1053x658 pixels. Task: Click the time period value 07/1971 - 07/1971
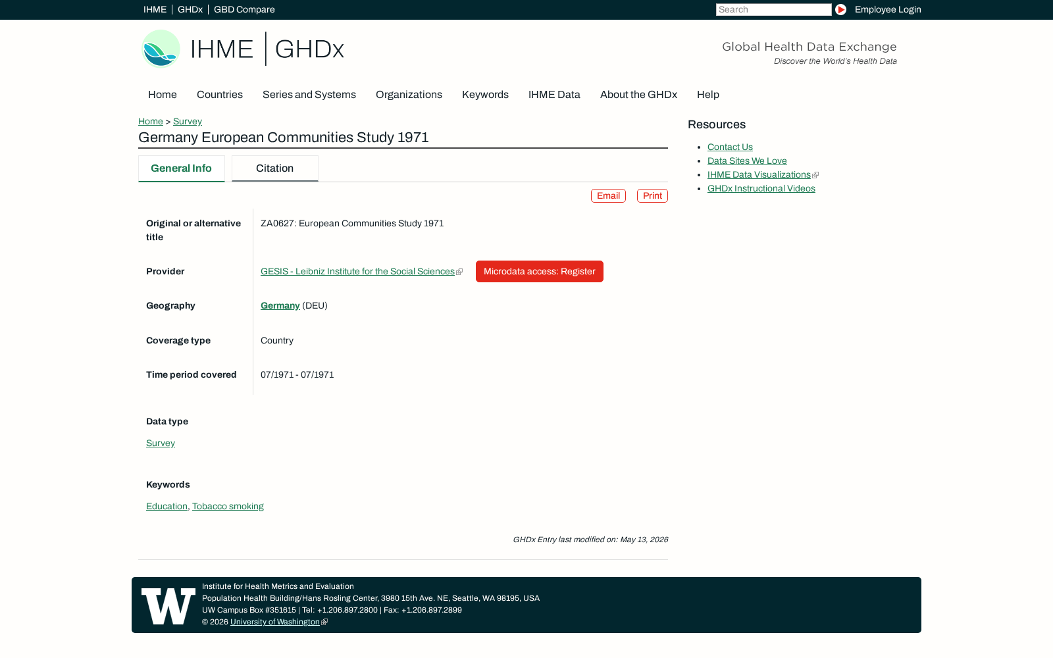[297, 374]
